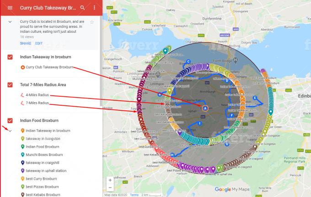Click map marker F in the circle
311x197 pixels.
(x=232, y=115)
